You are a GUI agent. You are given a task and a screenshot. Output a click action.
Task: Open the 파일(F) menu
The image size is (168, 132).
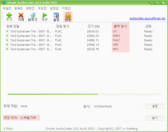point(7,8)
